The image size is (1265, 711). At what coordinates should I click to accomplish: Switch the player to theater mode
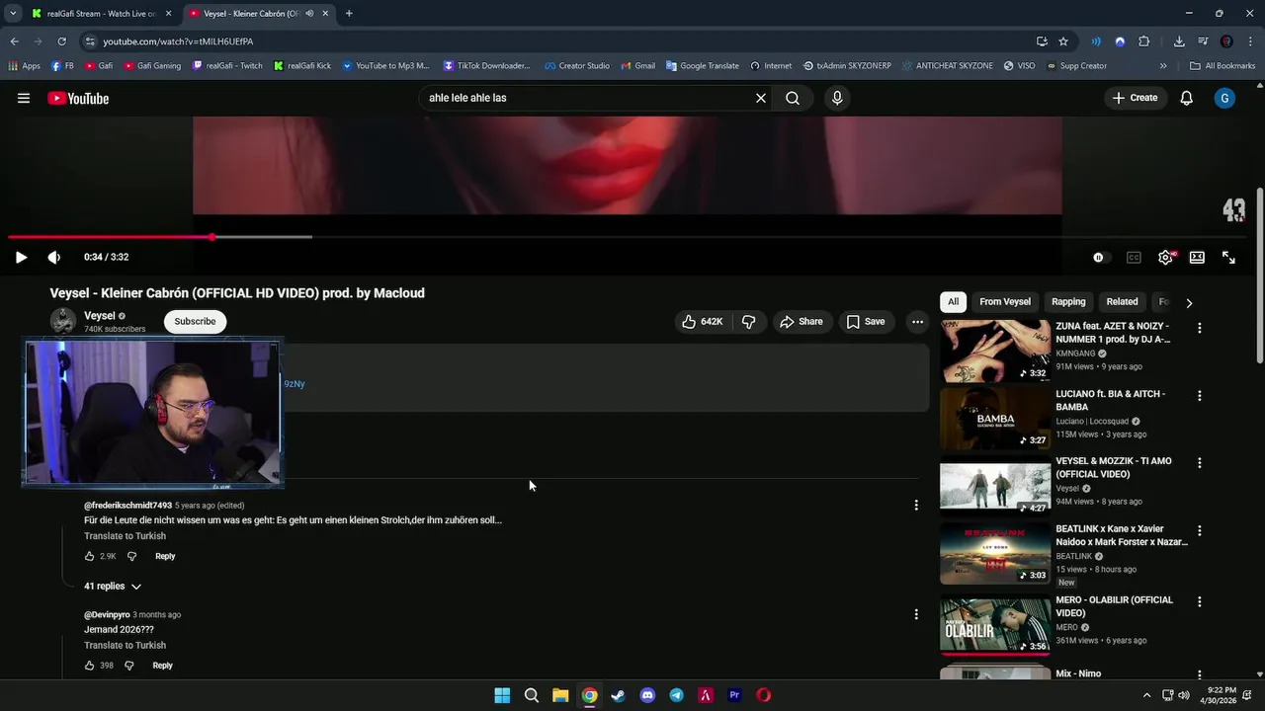1197,257
